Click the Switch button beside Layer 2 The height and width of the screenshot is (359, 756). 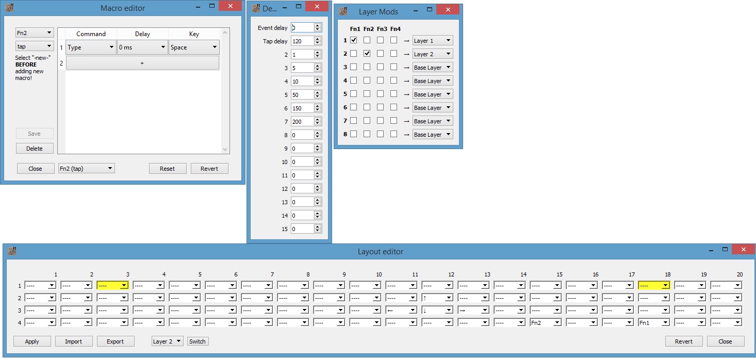point(198,341)
